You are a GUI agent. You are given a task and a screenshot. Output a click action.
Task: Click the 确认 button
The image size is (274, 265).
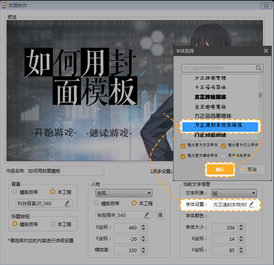[220, 170]
